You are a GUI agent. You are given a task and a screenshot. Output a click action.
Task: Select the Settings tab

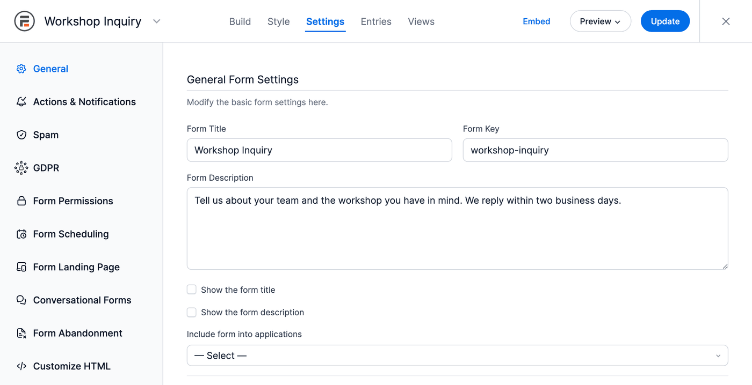point(325,21)
